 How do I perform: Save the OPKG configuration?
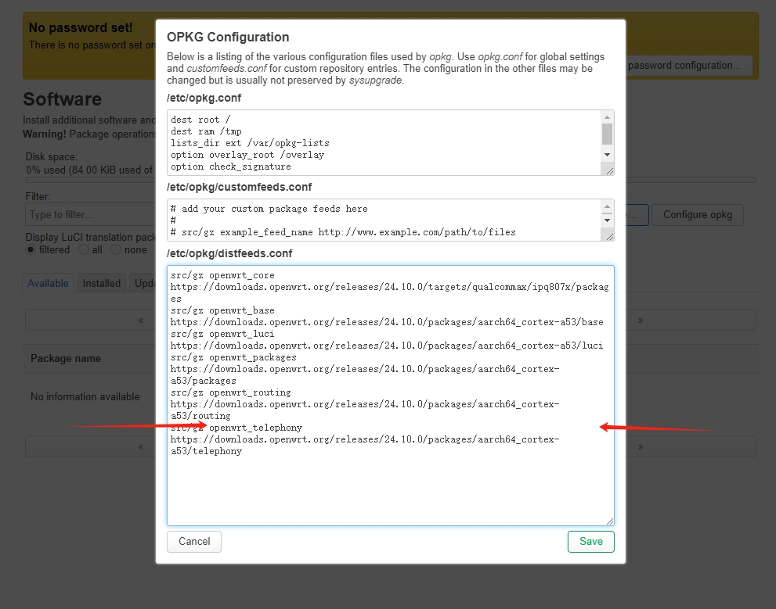591,541
